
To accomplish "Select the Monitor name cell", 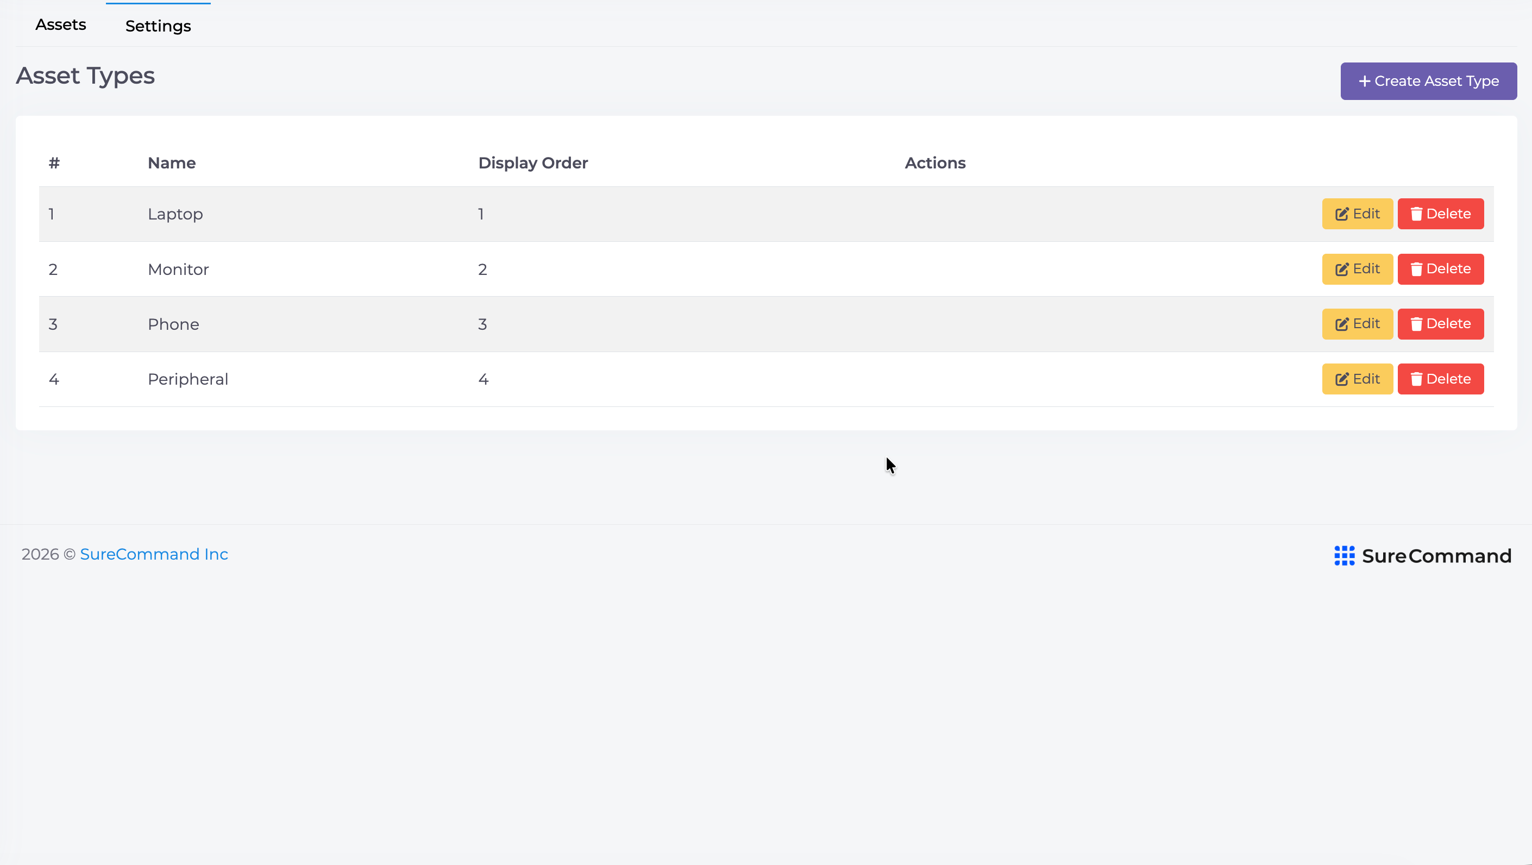I will [x=178, y=269].
